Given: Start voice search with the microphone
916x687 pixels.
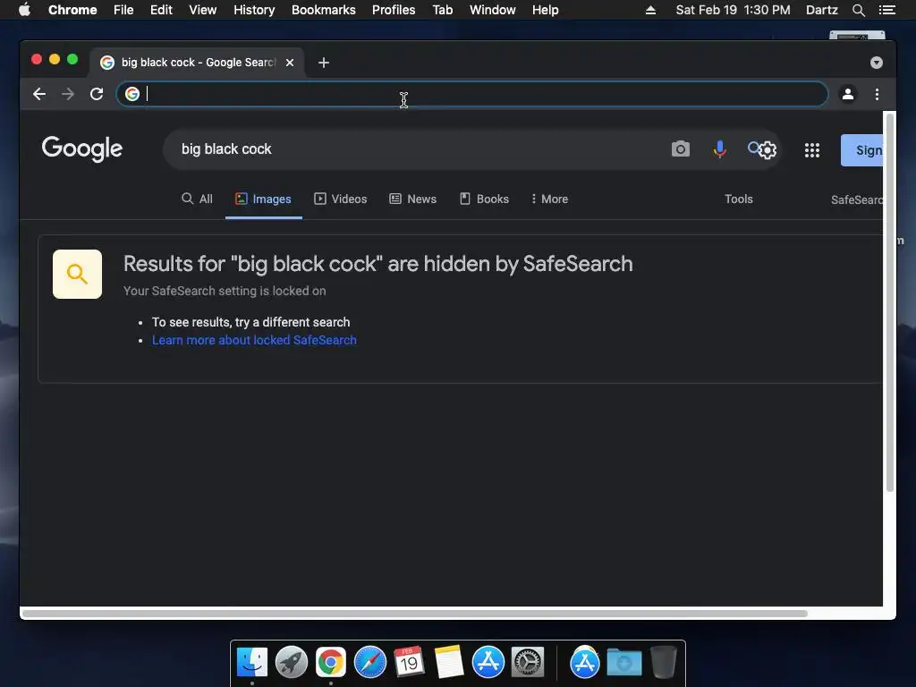Looking at the screenshot, I should point(720,149).
